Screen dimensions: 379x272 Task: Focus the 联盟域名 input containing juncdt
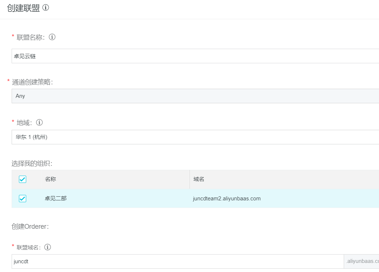pos(177,261)
